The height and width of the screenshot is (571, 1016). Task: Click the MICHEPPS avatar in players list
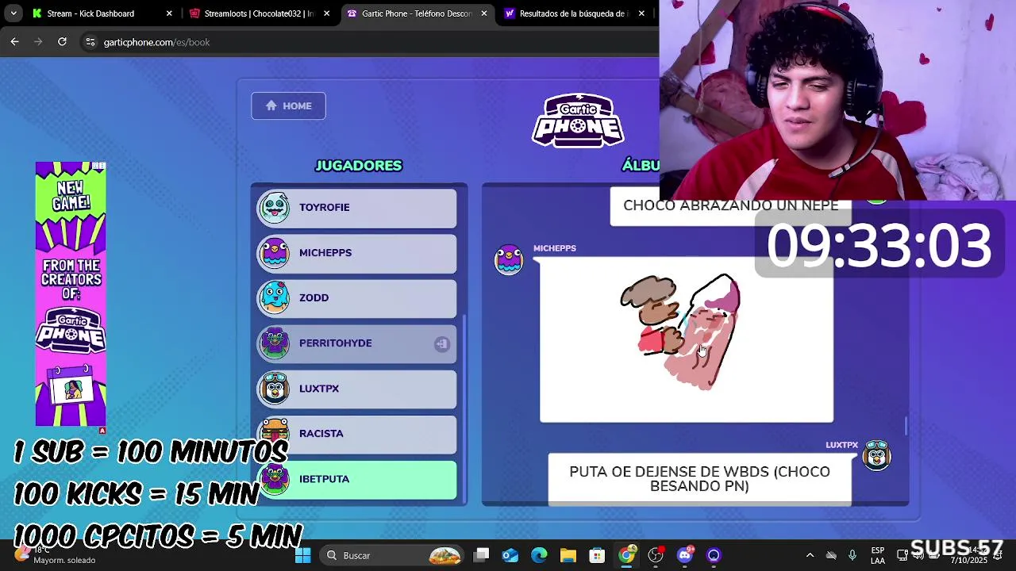[275, 252]
